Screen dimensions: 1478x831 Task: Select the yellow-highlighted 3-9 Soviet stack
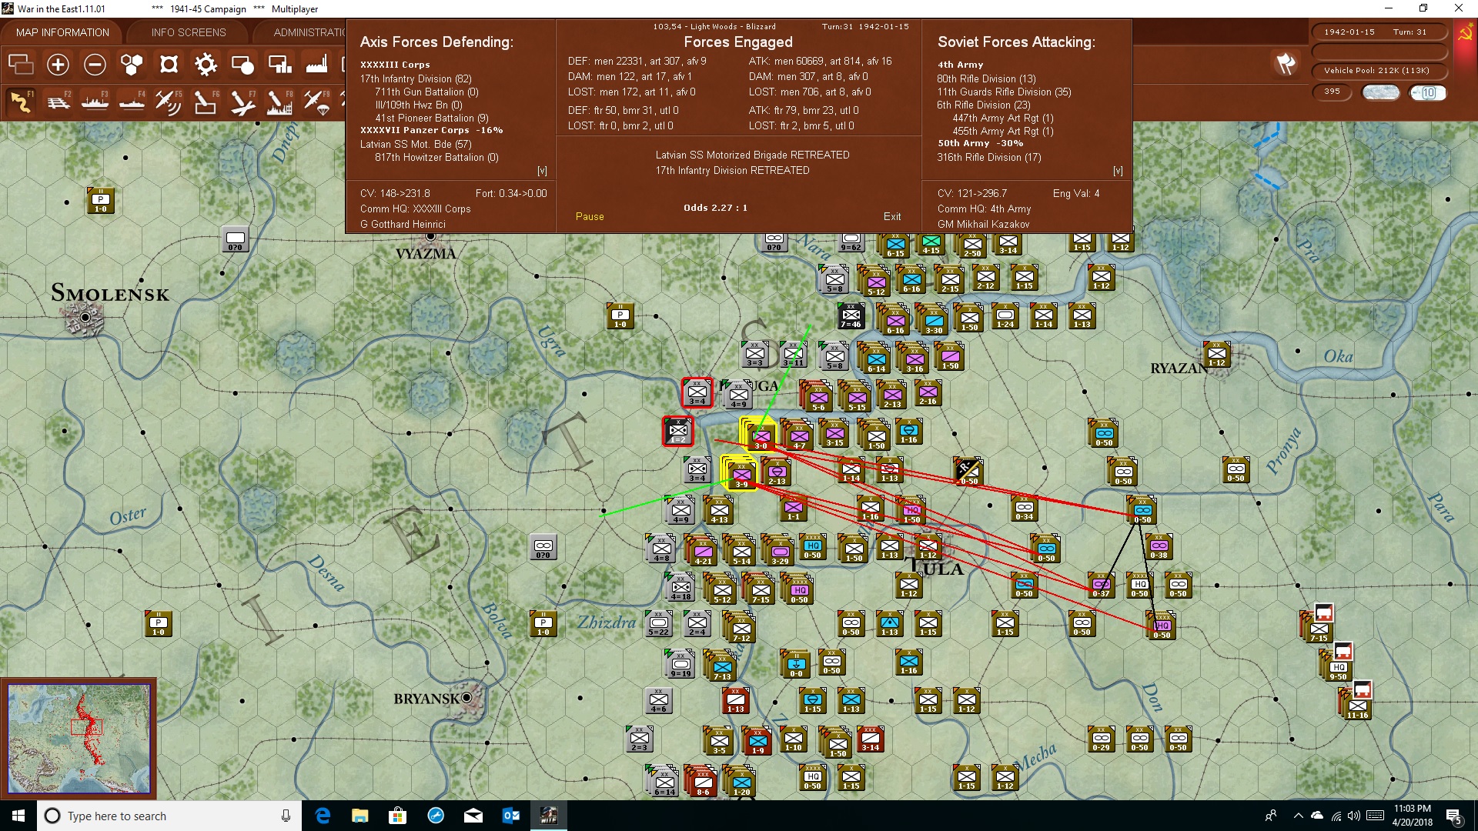(740, 472)
